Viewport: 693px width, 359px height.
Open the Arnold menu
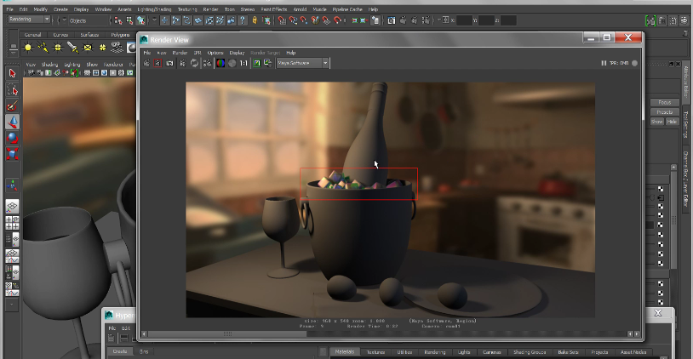pos(300,9)
